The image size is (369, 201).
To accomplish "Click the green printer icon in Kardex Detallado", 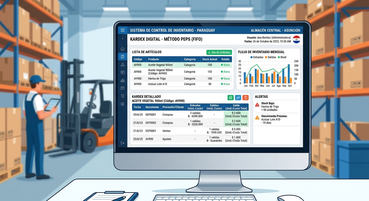I will [x=230, y=97].
